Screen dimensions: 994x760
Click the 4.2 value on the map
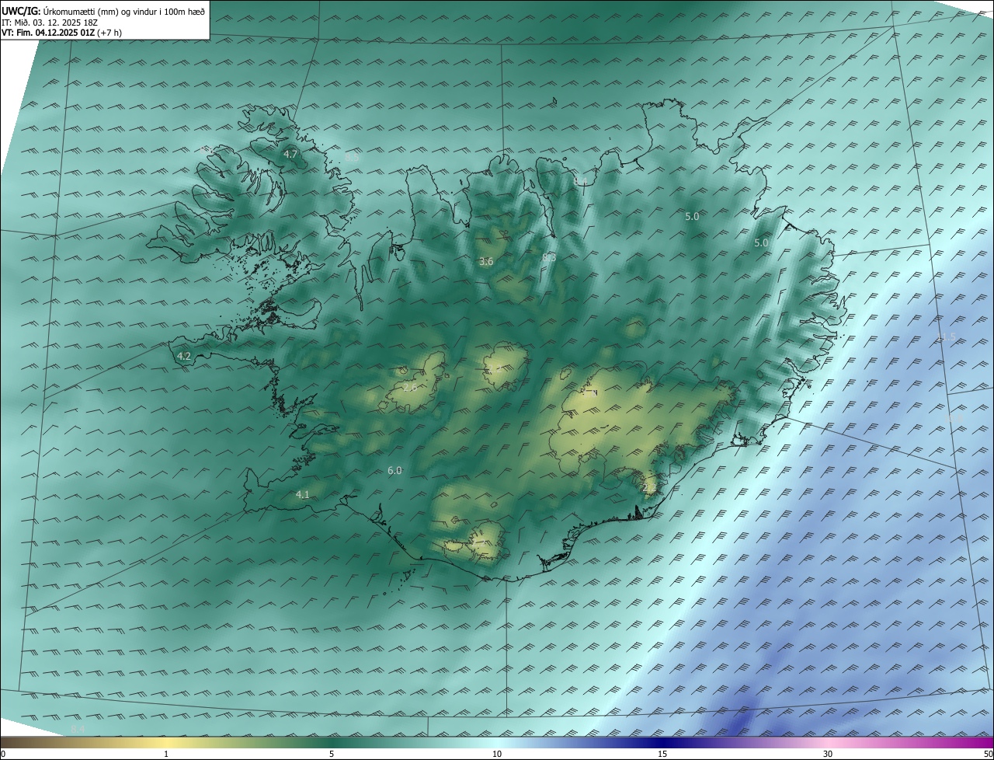184,357
